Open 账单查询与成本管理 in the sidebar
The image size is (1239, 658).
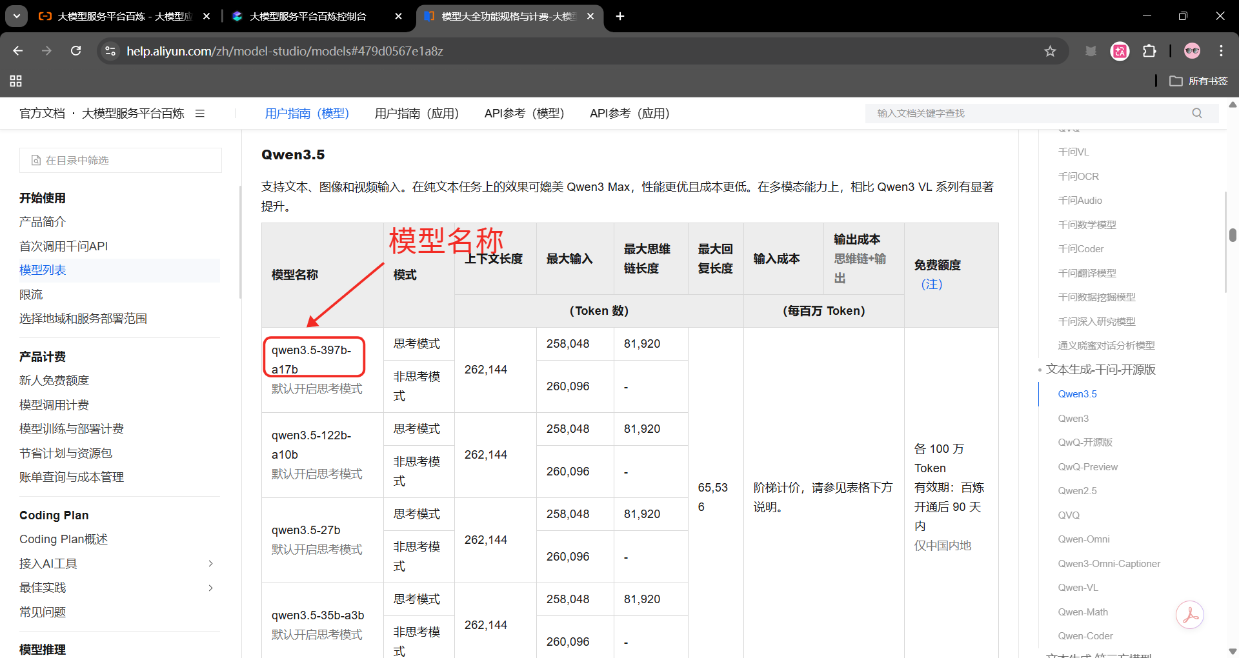(x=72, y=477)
